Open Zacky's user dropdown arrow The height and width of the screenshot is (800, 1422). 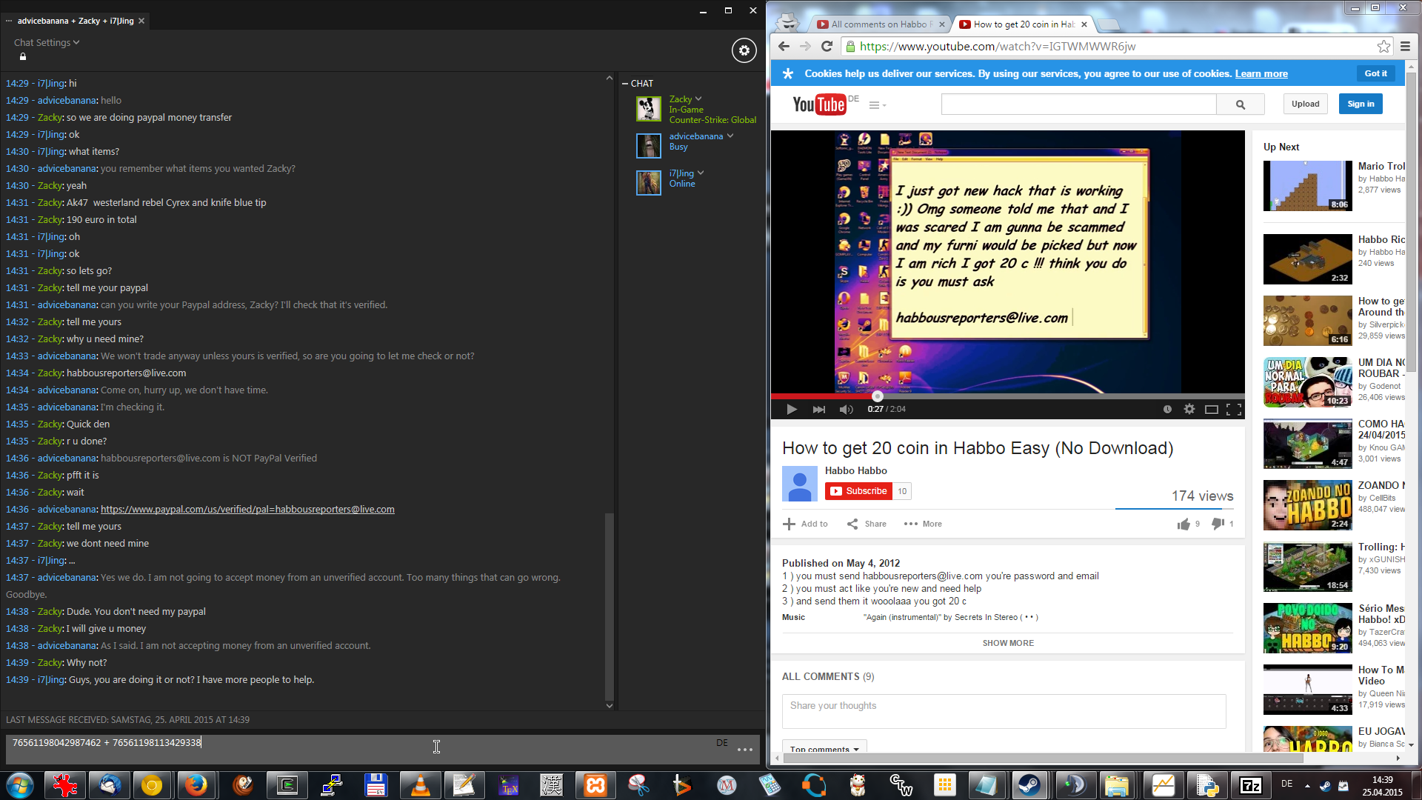(x=698, y=99)
